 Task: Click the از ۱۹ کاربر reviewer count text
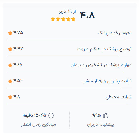(x=67, y=12)
